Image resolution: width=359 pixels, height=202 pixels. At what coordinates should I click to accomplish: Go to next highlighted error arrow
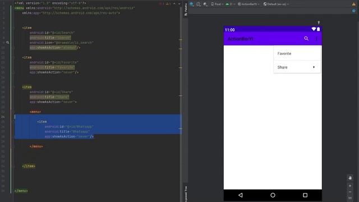179,4
